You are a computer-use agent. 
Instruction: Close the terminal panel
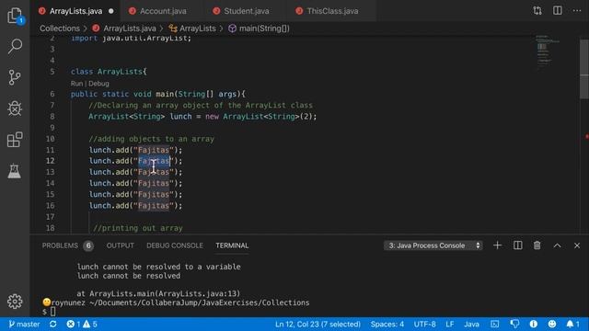point(577,245)
